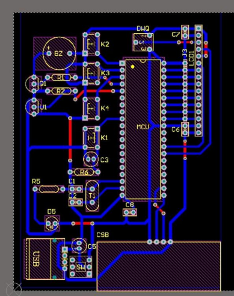Select capacitor C1 footprint
This screenshot has width=234, height=296.
pos(76,189)
